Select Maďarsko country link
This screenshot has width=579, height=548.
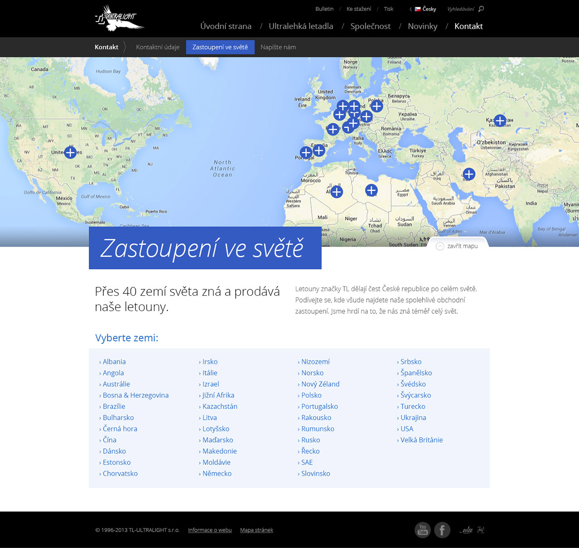click(x=218, y=440)
